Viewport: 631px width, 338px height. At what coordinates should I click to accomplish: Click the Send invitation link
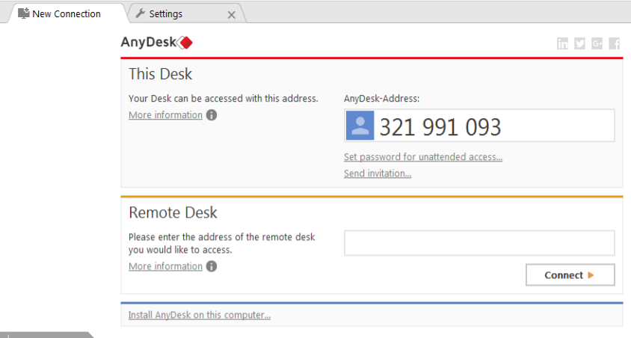click(x=378, y=173)
